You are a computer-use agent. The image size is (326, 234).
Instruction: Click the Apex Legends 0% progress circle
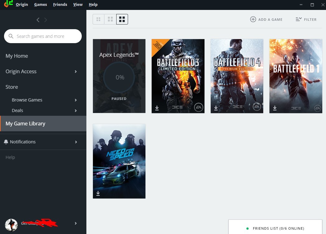coord(119,77)
